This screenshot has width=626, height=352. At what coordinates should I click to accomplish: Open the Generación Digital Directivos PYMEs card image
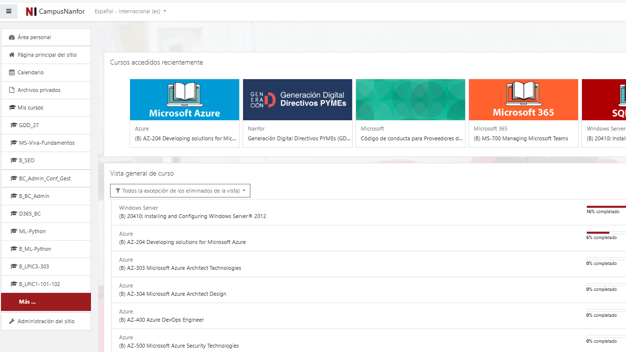pos(297,100)
